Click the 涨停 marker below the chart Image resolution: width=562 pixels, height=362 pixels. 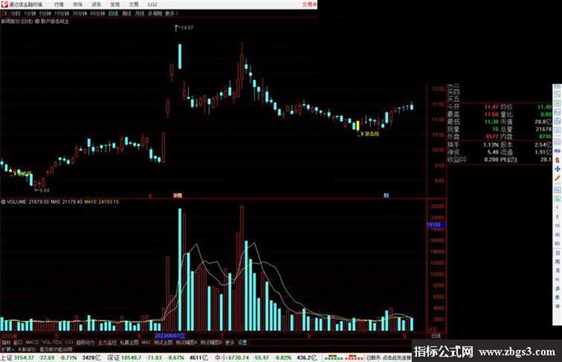coord(177,196)
